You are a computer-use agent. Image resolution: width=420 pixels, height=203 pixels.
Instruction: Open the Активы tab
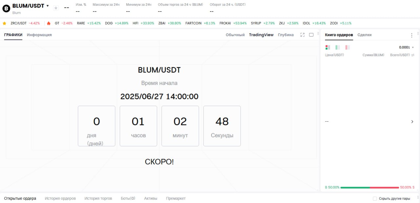pos(151,198)
